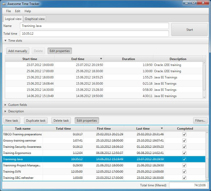The height and width of the screenshot is (191, 211).
Task: Uncheck Completed for selected Tranining Java task
Action: [184, 159]
